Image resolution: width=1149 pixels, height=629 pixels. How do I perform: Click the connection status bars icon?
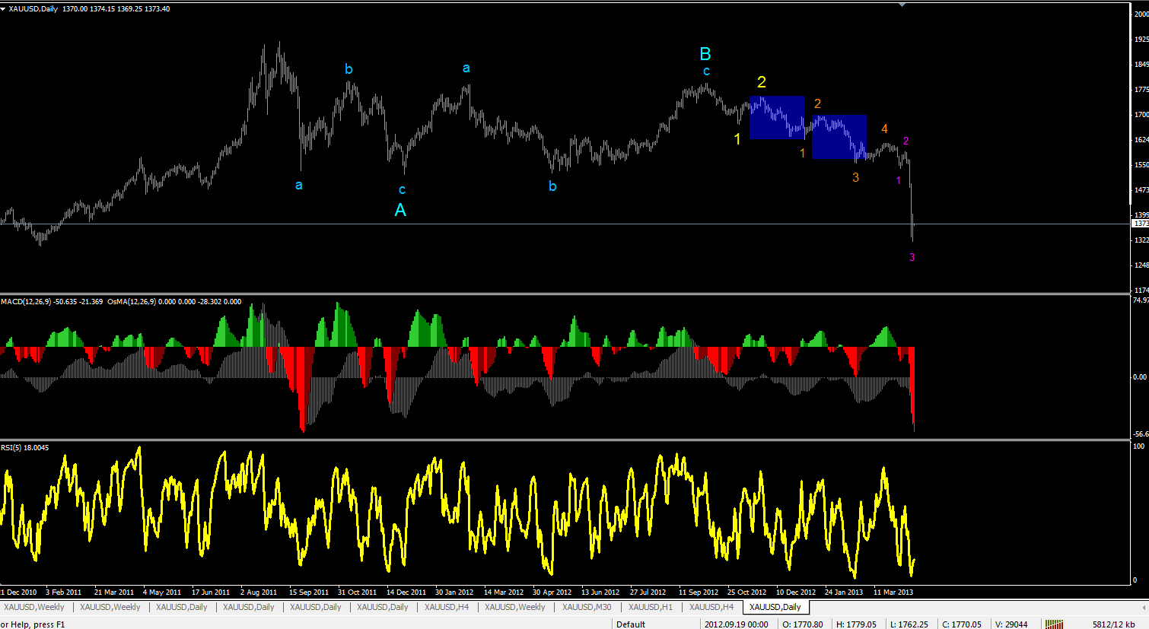tap(1054, 624)
